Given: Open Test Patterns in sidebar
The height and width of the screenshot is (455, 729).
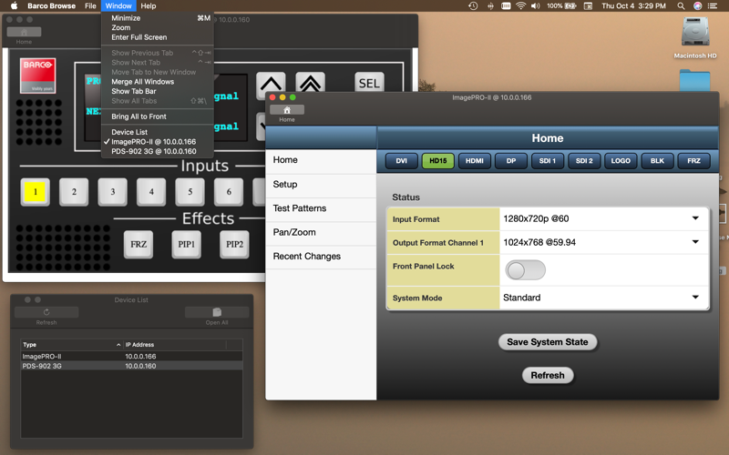Looking at the screenshot, I should pos(321,208).
